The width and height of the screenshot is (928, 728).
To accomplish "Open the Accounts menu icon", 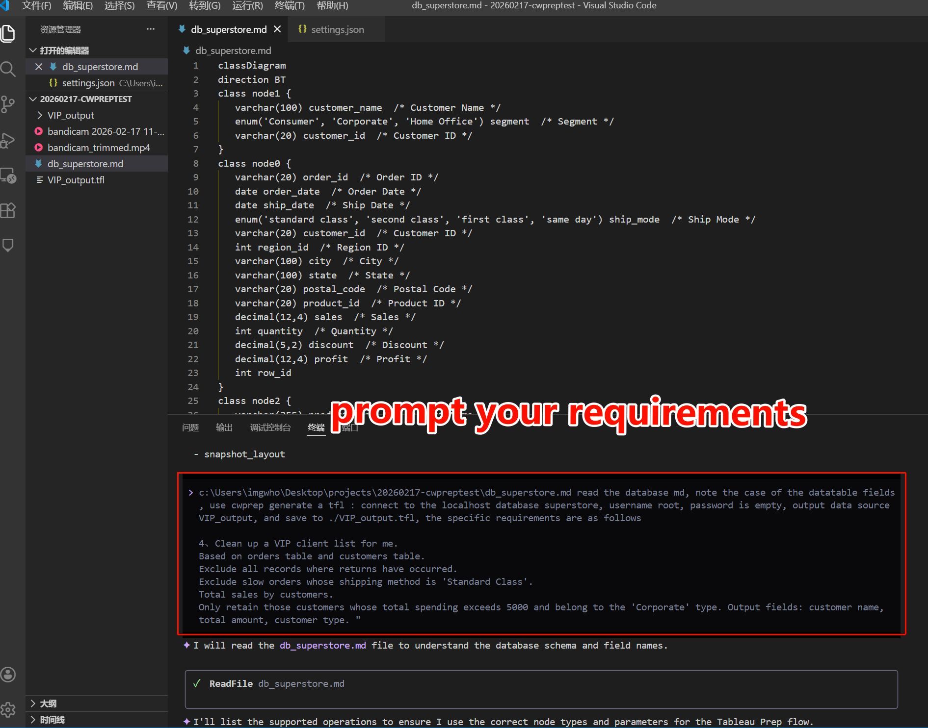I will click(8, 675).
